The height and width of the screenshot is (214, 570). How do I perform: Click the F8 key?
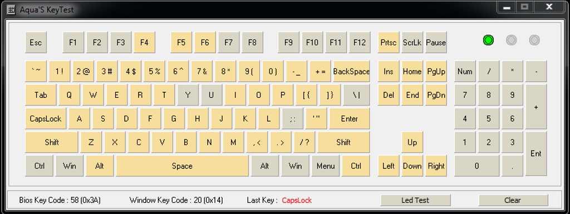coord(252,42)
